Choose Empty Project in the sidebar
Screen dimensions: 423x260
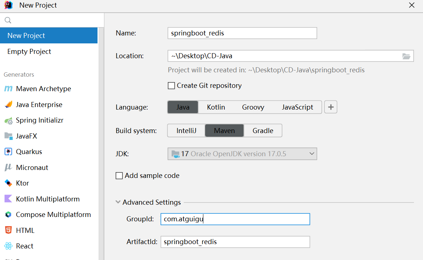coord(49,51)
